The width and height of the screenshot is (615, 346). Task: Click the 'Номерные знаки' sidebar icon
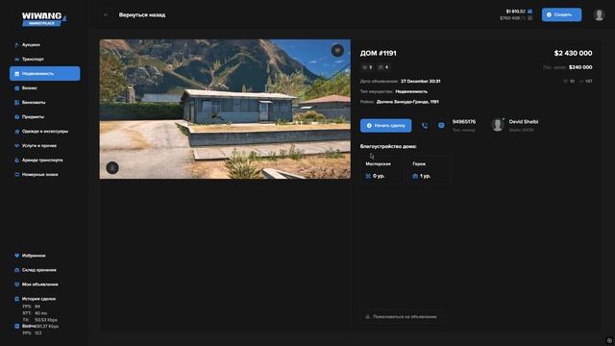pos(17,175)
